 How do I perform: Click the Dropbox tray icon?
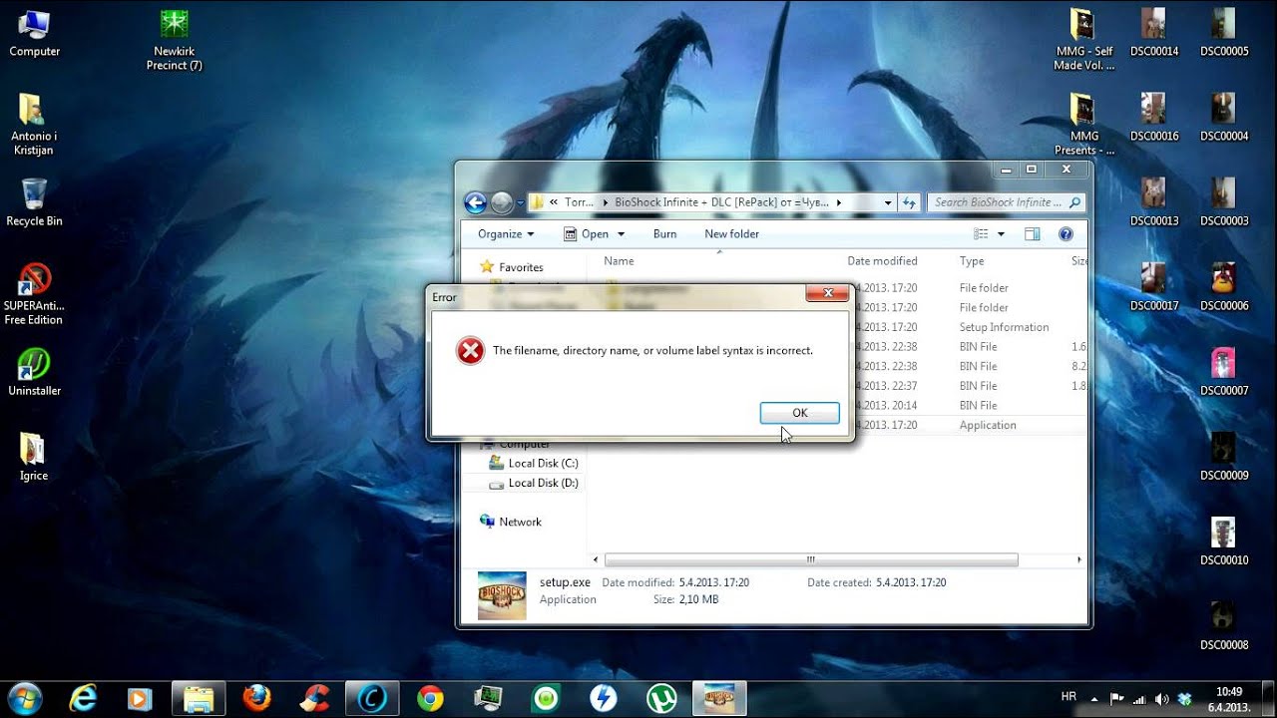[x=1184, y=699]
